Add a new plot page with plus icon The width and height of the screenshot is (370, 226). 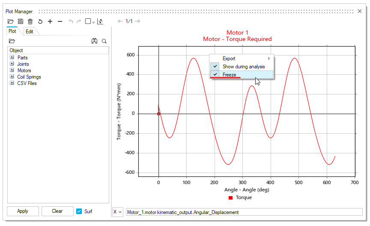(x=50, y=21)
